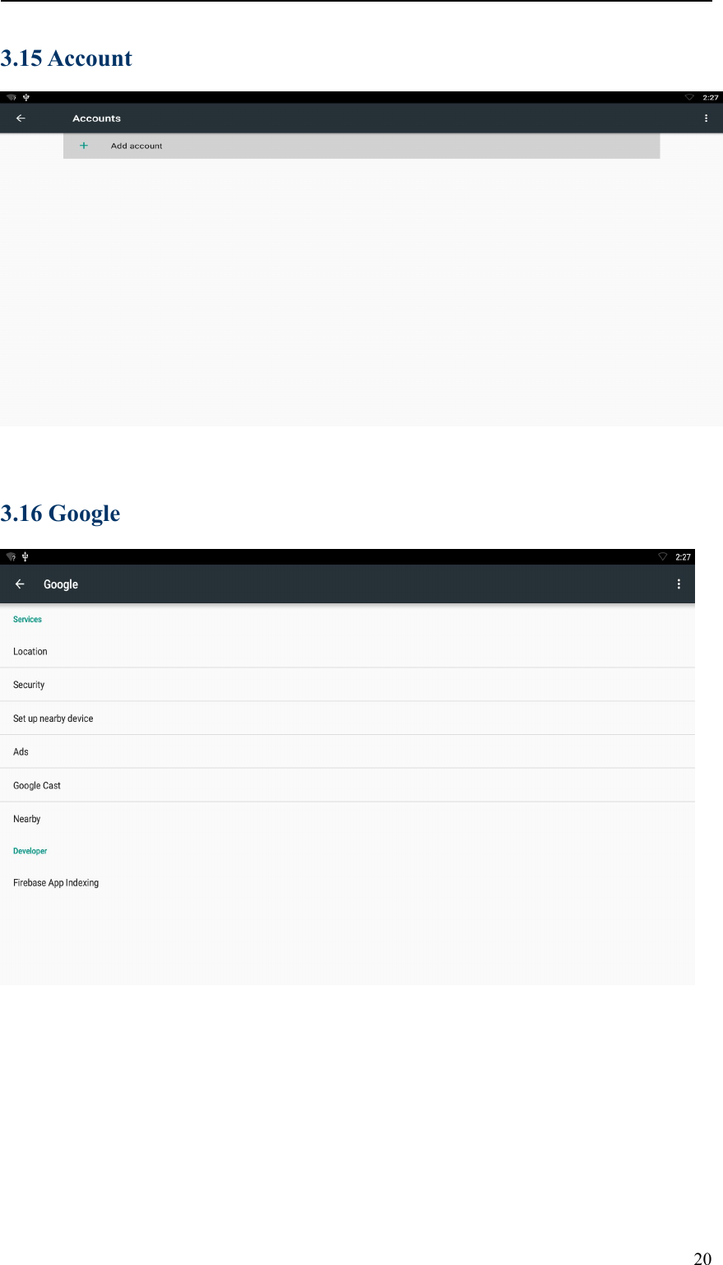Tap the 2:27 clock above Google header
This screenshot has width=723, height=1265.
[x=684, y=557]
